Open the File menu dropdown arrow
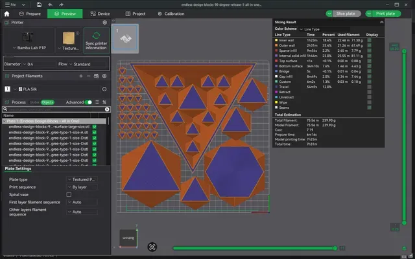Image resolution: width=415 pixels, height=259 pixels. point(23,5)
